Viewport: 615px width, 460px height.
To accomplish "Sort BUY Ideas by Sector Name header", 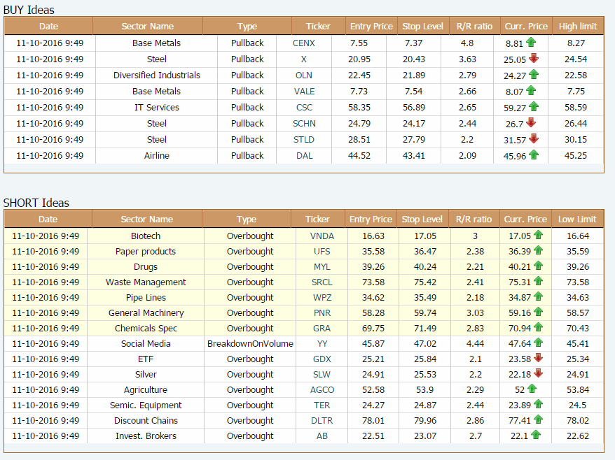I will click(x=148, y=27).
